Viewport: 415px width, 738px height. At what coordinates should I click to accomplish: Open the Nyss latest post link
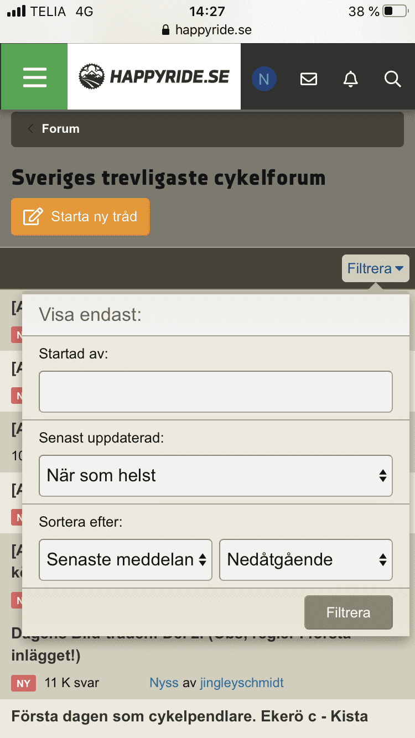click(x=164, y=683)
